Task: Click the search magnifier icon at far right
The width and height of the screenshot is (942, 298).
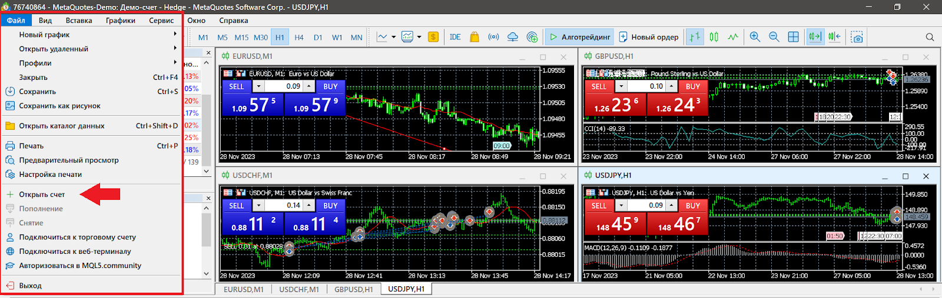Action: click(x=930, y=37)
